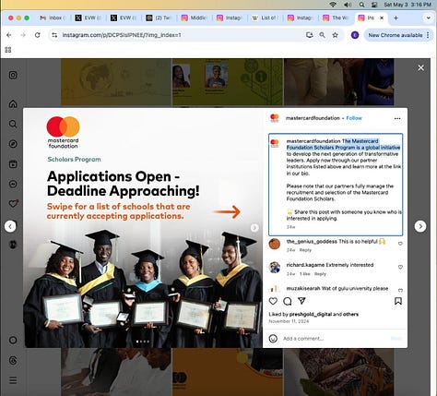Open the apps grid in bookmarks bar
The width and height of the screenshot is (437, 396).
pyautogui.click(x=8, y=50)
